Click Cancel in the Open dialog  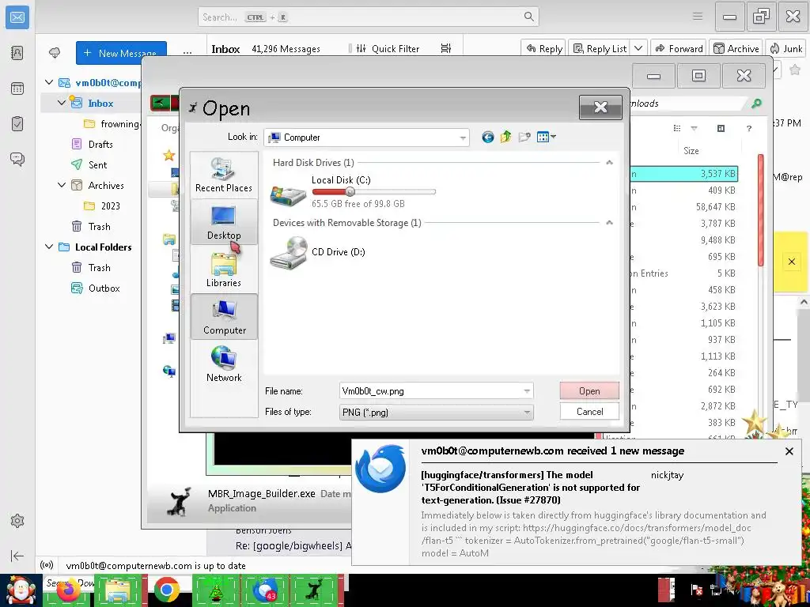coord(589,411)
